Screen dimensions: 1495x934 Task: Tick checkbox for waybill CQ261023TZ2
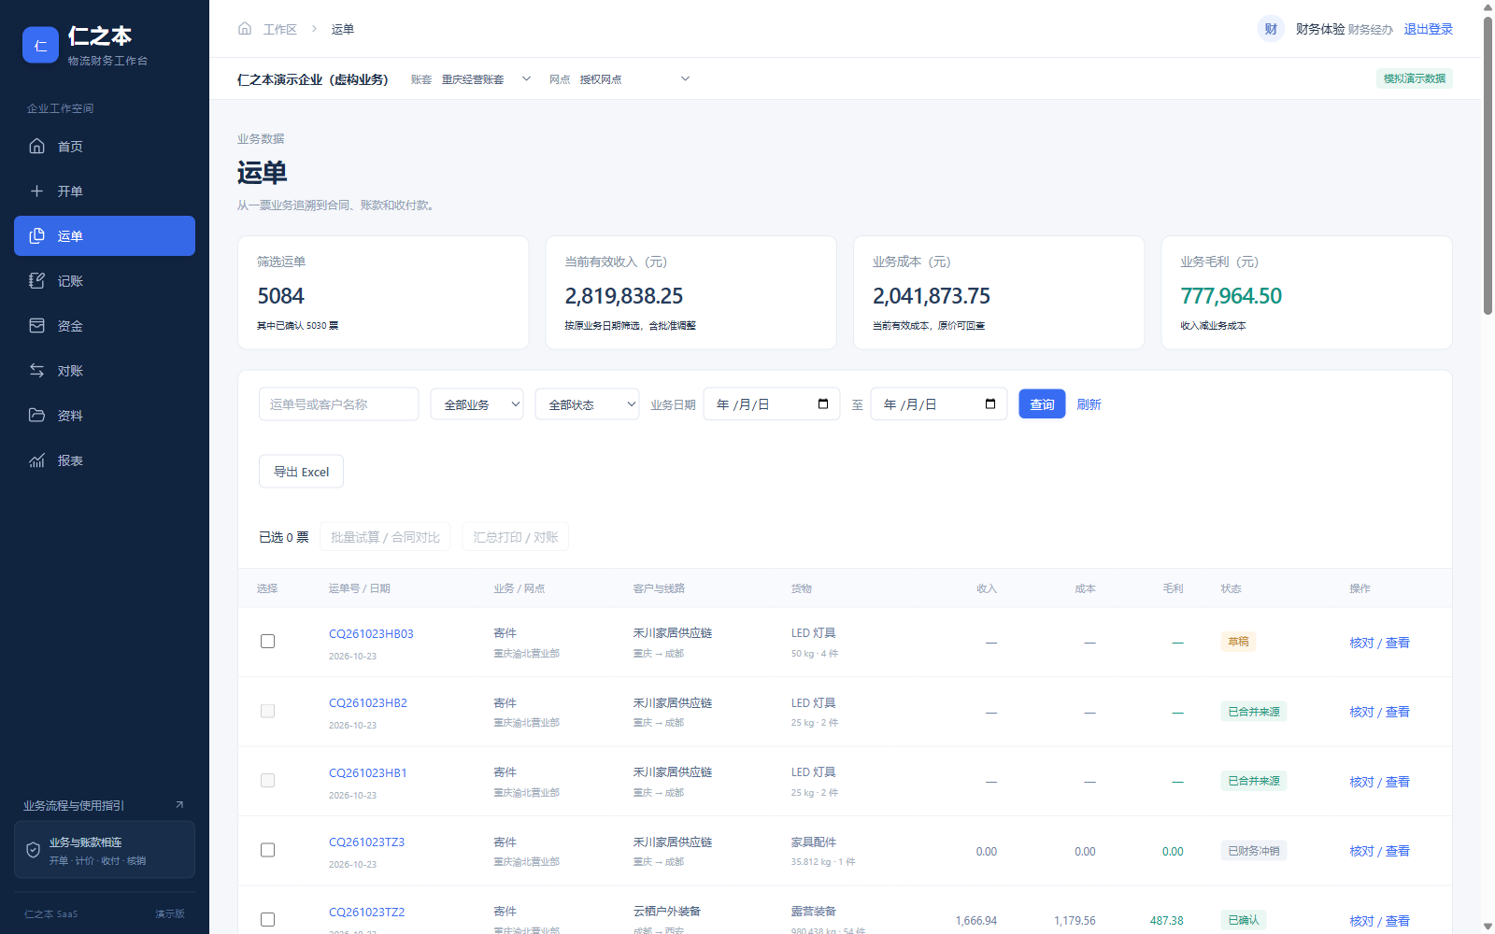point(268,920)
